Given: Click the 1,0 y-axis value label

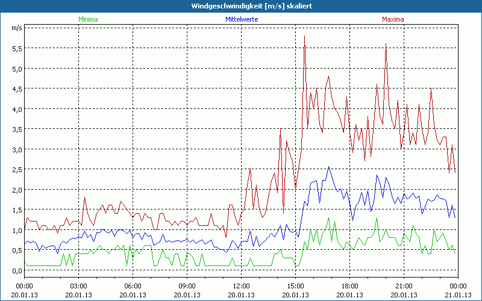Looking at the screenshot, I should pos(17,231).
